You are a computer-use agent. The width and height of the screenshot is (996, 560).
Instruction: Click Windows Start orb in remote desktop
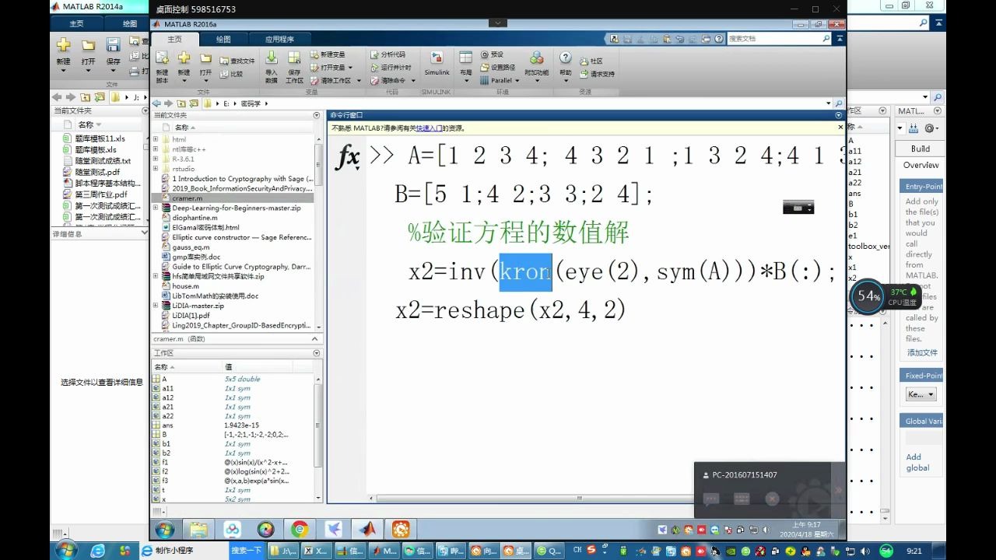click(x=165, y=530)
